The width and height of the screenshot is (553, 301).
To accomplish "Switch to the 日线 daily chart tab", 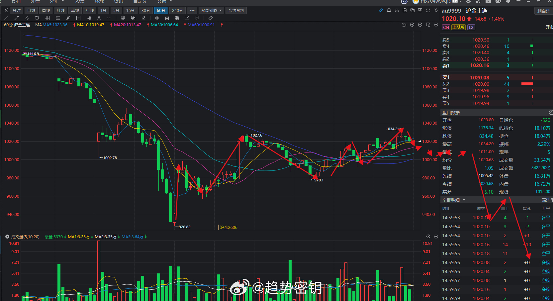I will click(31, 10).
